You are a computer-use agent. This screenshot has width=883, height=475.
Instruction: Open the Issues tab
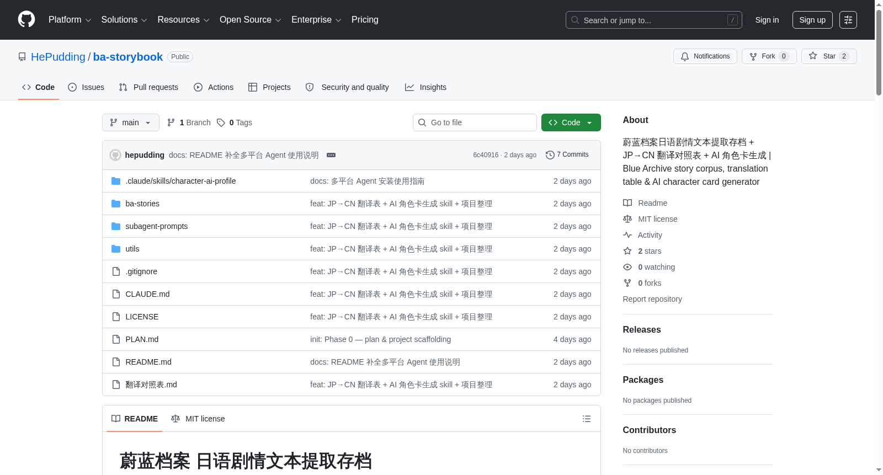(86, 87)
